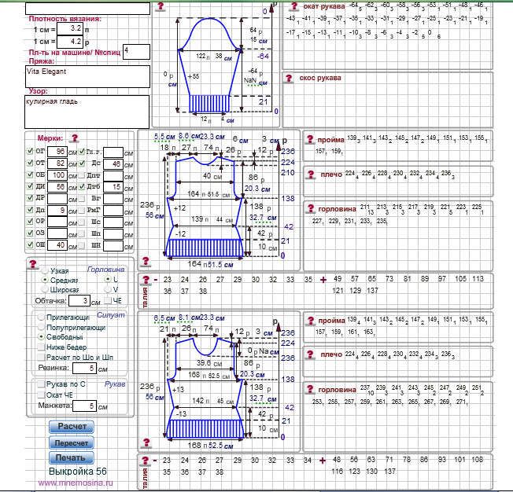The width and height of the screenshot is (513, 492).
Task: Open help icon above the sleeve diagram
Action: point(161,7)
